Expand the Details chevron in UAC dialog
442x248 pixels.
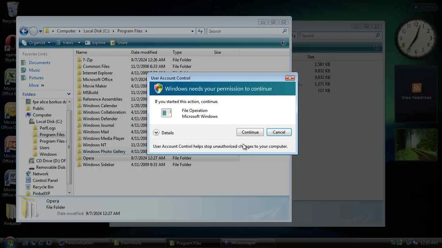coord(156,133)
